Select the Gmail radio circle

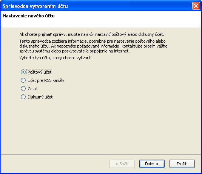pyautogui.click(x=23, y=89)
